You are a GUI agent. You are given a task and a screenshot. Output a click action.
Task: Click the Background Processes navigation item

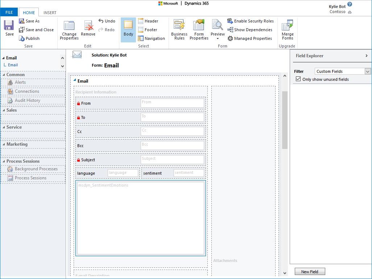point(33,169)
